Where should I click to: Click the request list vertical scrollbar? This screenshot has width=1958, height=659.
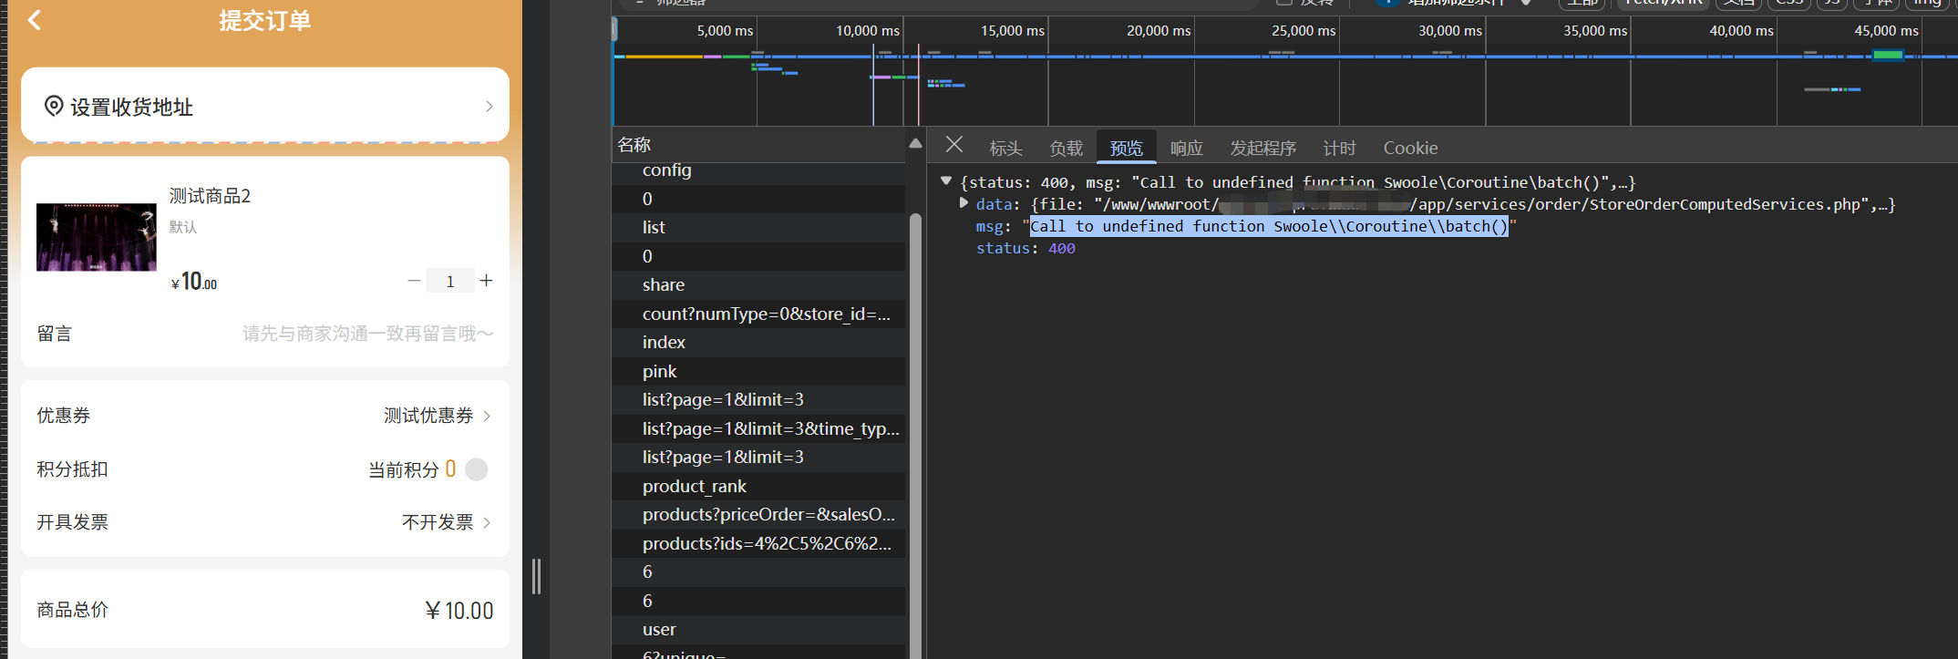coord(915,410)
